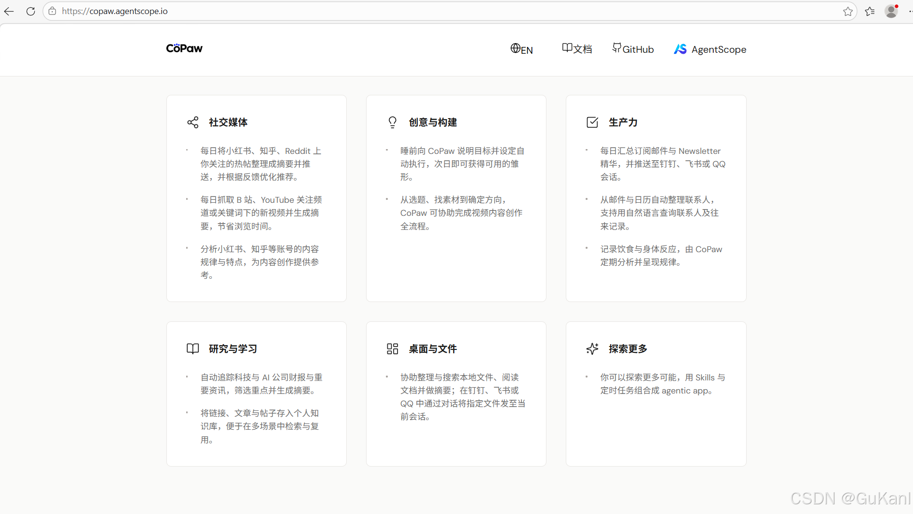Click the CoPaw logo
The image size is (913, 514).
(x=184, y=48)
